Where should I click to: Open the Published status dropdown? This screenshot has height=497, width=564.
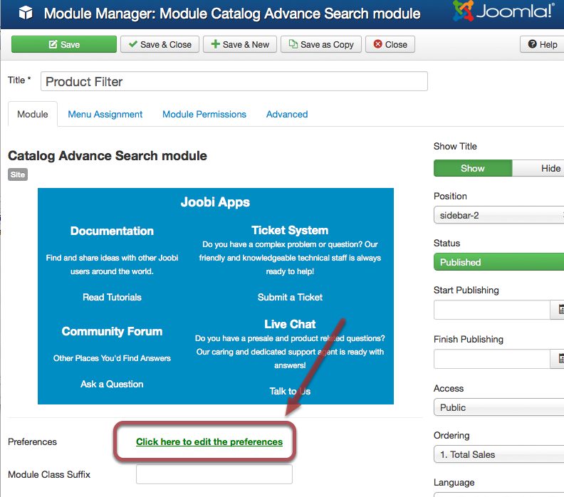click(x=499, y=262)
